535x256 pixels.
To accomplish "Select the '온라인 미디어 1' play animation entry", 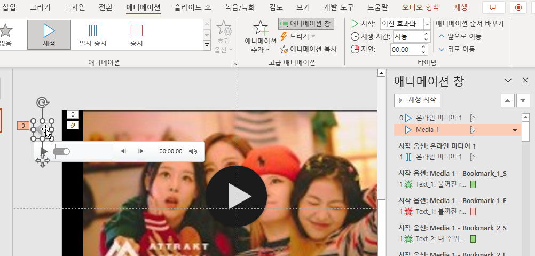I will [x=458, y=118].
